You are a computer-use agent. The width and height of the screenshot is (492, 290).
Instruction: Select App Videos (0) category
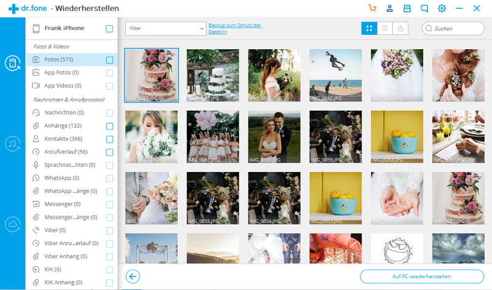point(71,85)
